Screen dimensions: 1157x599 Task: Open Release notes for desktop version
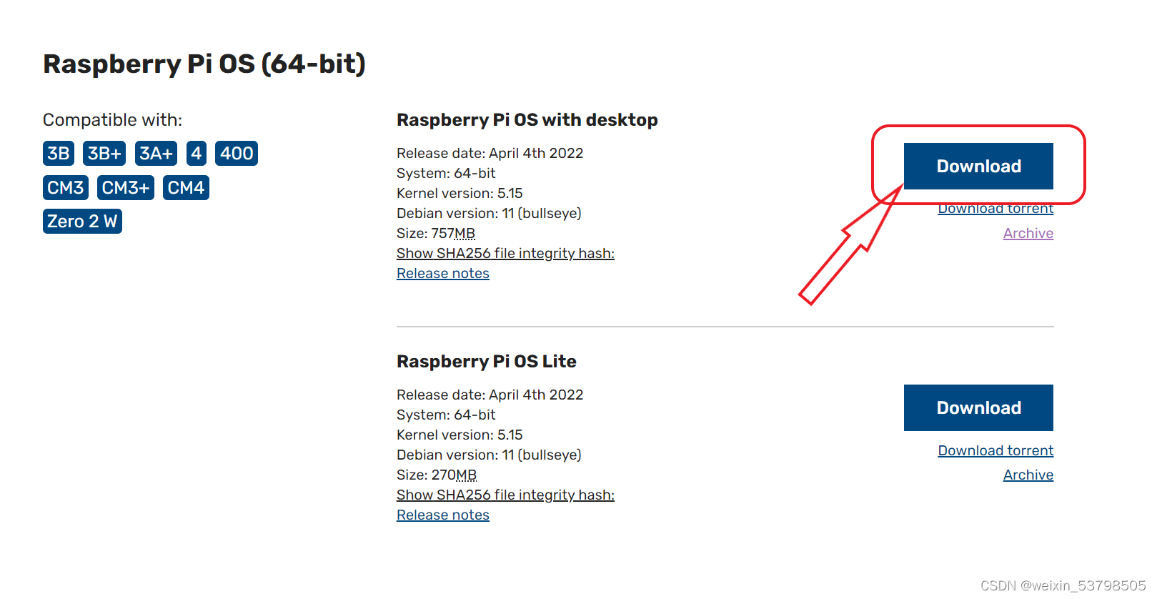tap(443, 274)
